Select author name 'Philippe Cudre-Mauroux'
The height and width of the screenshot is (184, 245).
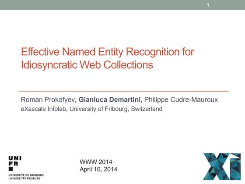pyautogui.click(x=181, y=100)
